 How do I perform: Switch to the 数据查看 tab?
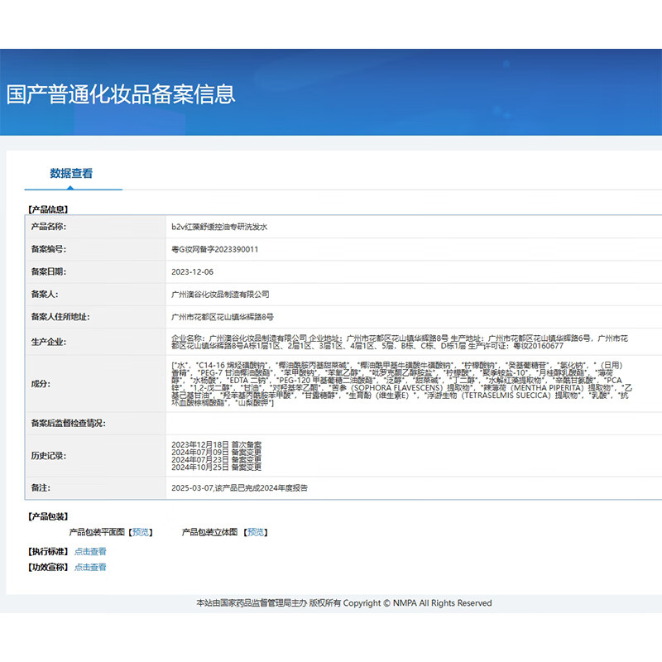[71, 173]
